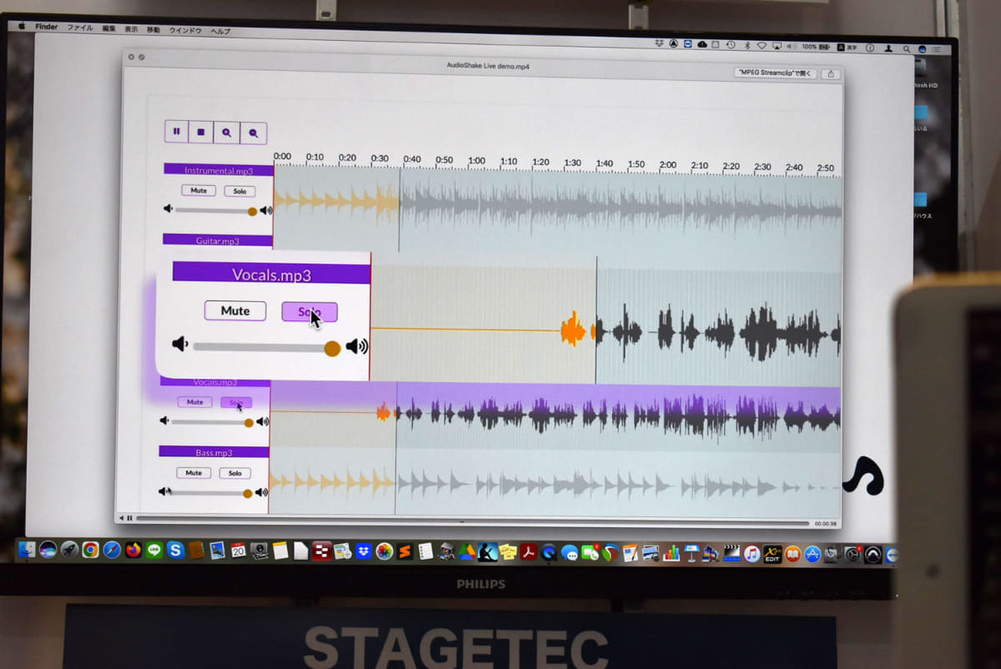Screen dimensions: 1001x669
Task: Mute the small Vocals.mp3 track row
Action: click(x=194, y=402)
